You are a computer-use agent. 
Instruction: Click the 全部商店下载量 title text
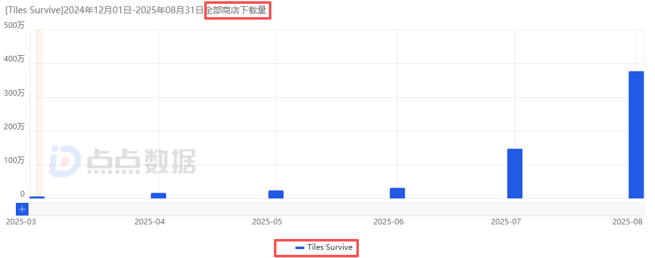click(237, 10)
